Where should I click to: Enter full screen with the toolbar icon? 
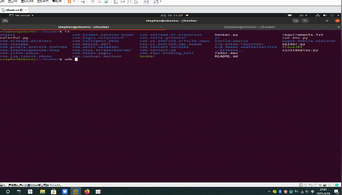pyautogui.click(x=129, y=2)
